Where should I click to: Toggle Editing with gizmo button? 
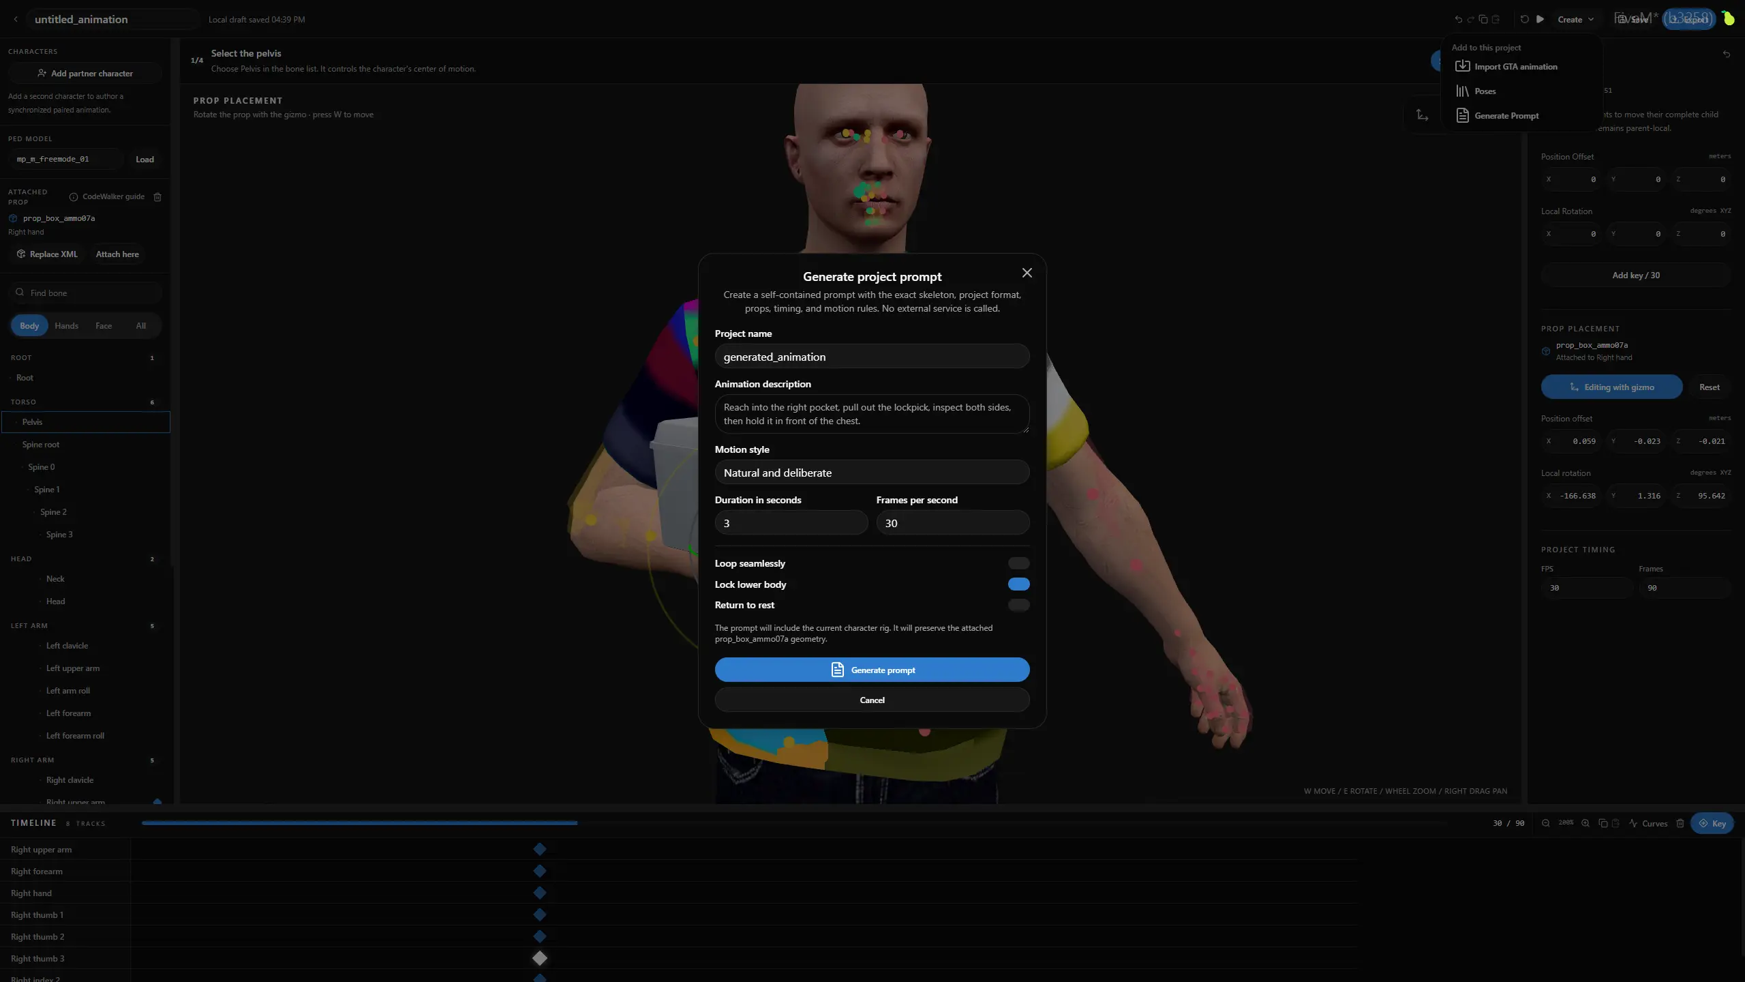coord(1611,387)
